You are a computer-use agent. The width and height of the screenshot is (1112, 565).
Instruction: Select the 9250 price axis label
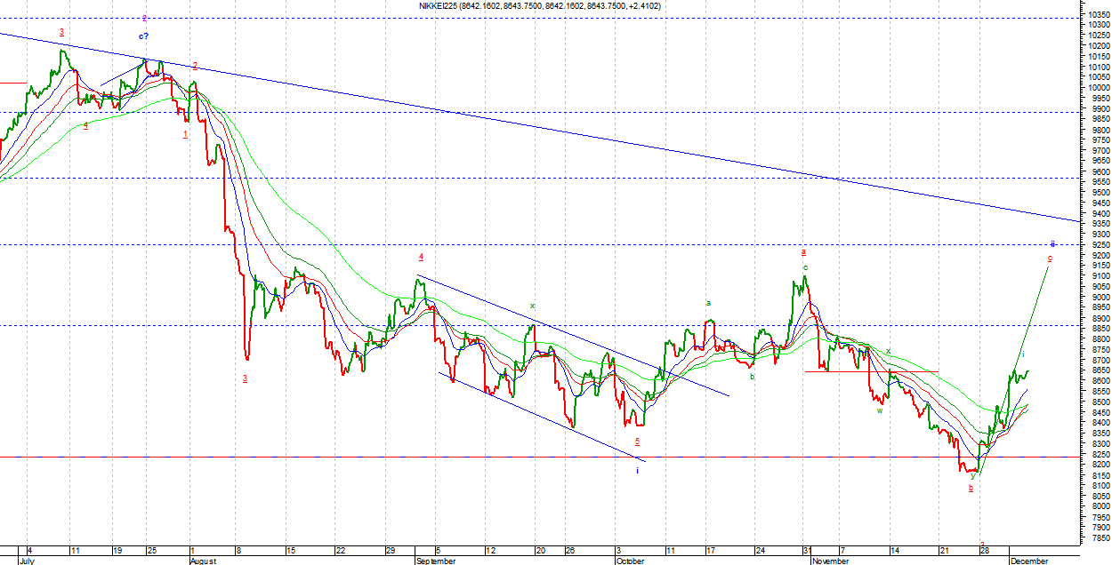tap(1096, 245)
